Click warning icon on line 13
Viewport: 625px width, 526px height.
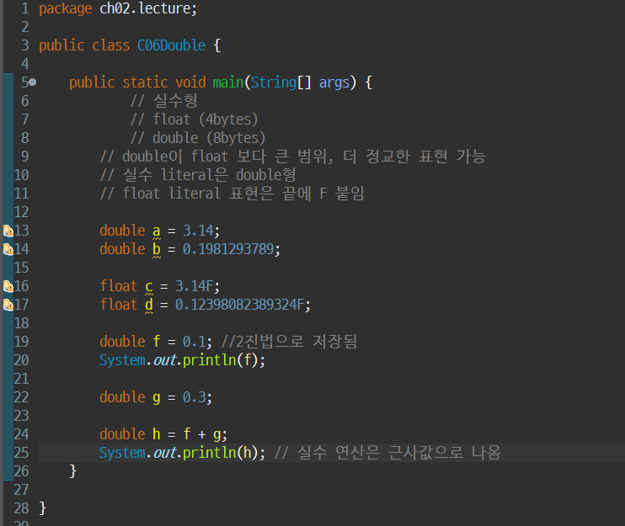pos(8,231)
